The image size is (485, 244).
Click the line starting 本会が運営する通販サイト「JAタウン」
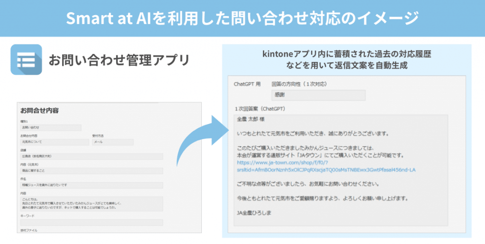321,156
